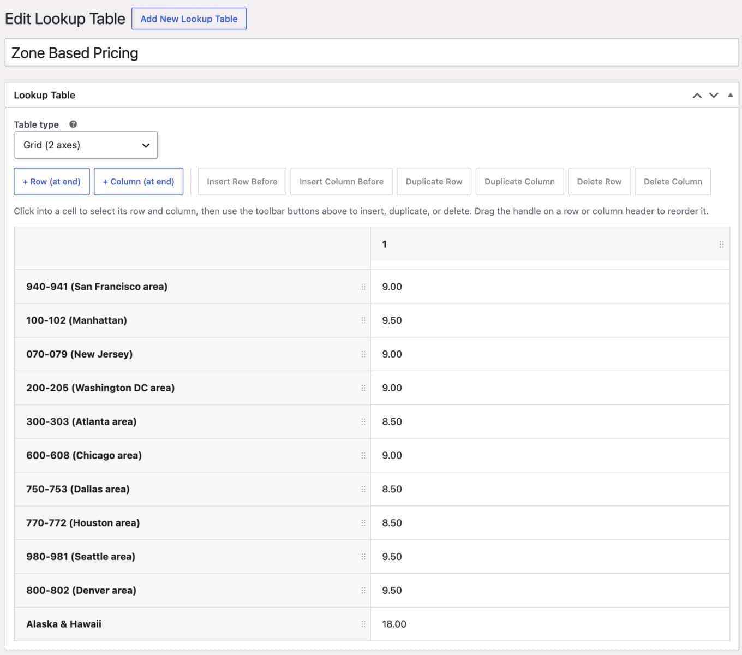The width and height of the screenshot is (742, 655).
Task: Click Add New Lookup Table button
Action: (x=189, y=19)
